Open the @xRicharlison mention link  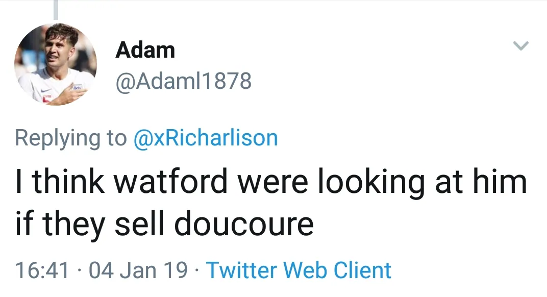click(x=205, y=138)
